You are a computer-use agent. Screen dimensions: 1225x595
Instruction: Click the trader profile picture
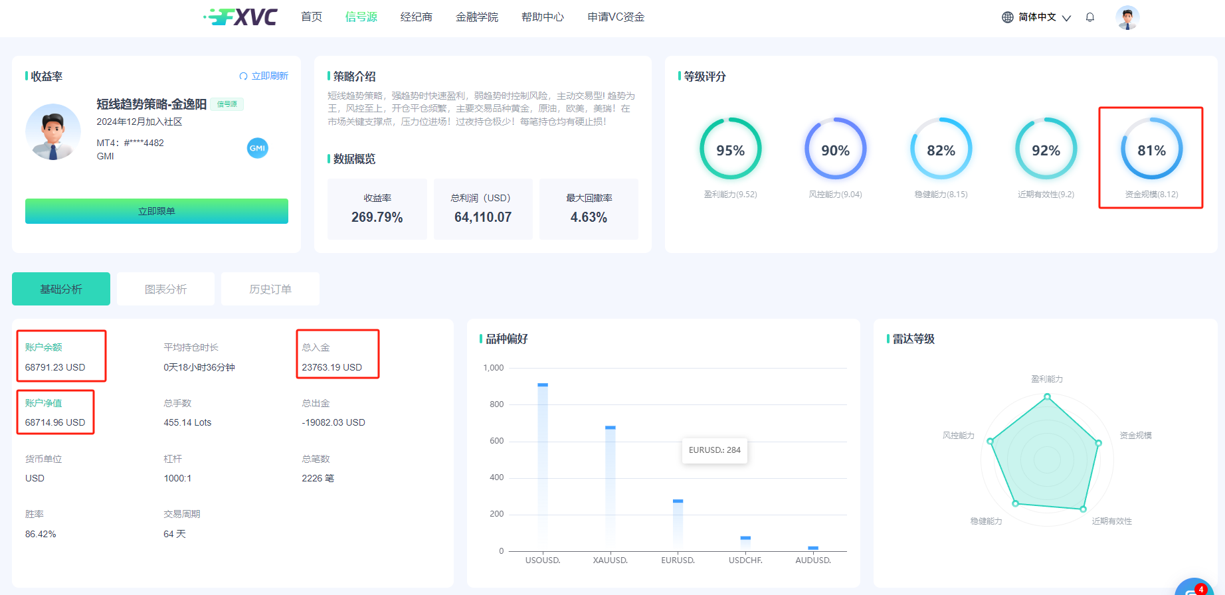point(53,131)
